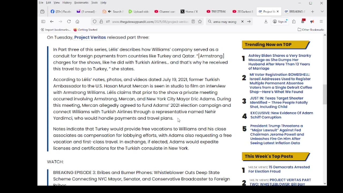Switch to the 20 Darkest YouTube tab
The width and height of the screenshot is (343, 193).
point(242,12)
